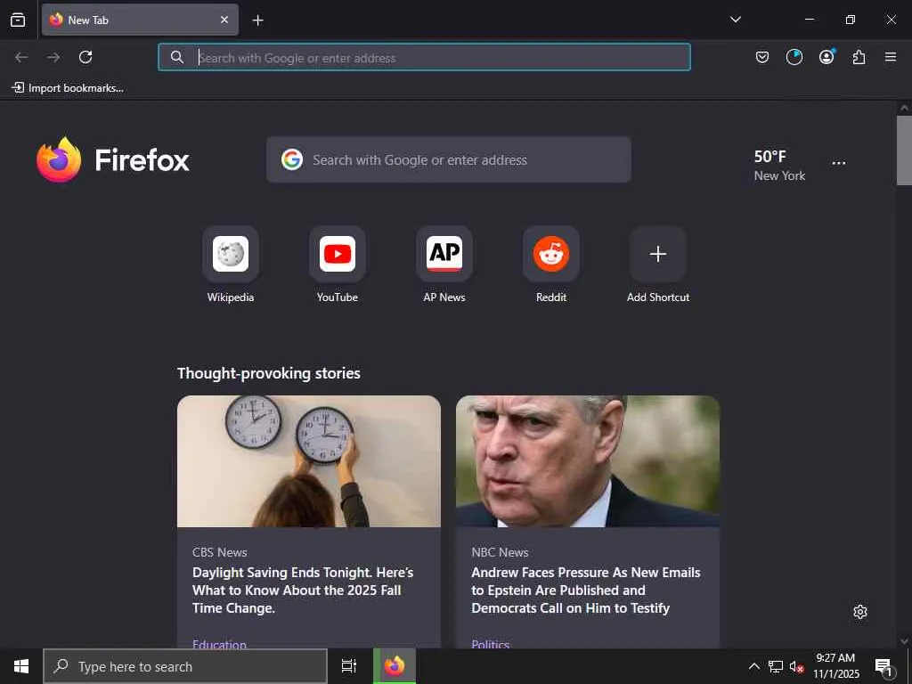
Task: Click Add Shortcut tile
Action: (658, 265)
